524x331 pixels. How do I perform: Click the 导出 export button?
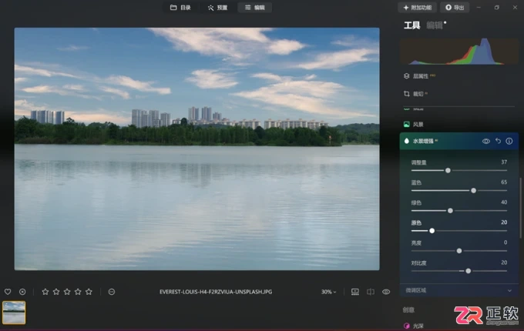pos(455,8)
